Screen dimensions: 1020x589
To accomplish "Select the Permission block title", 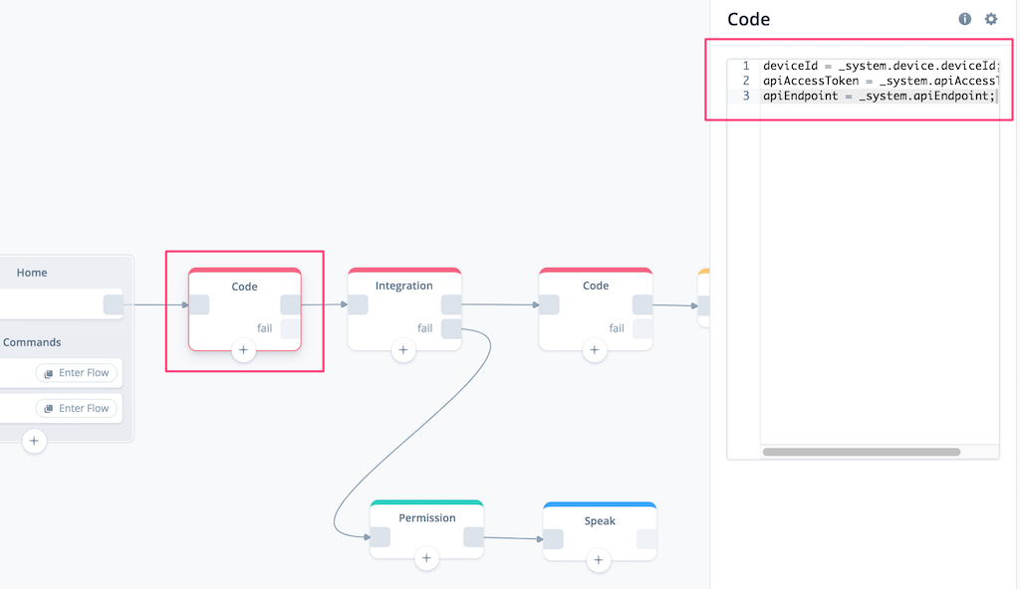I will pyautogui.click(x=427, y=517).
